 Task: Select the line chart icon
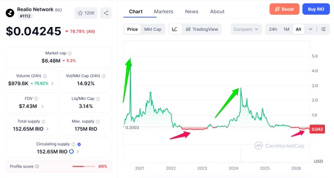pos(175,29)
